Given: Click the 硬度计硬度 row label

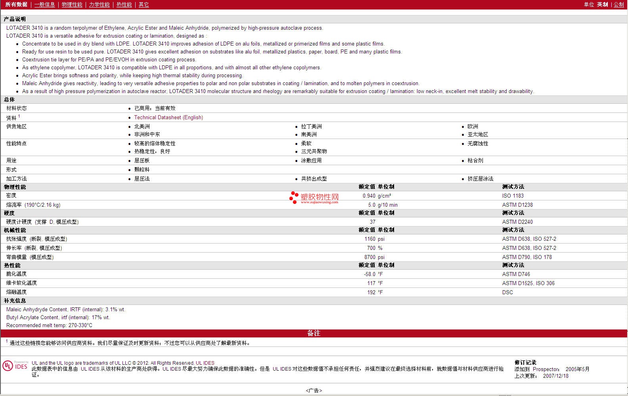Looking at the screenshot, I should [x=42, y=222].
